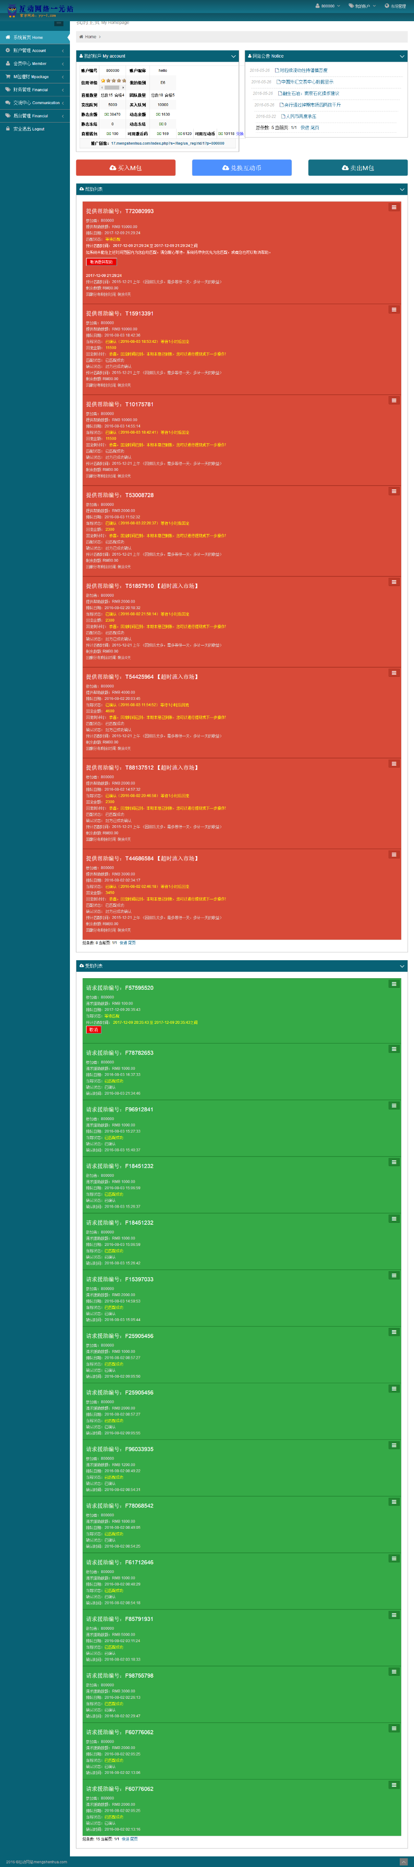Click the blue 兑换互动币 button
The height and width of the screenshot is (1867, 414).
(242, 167)
